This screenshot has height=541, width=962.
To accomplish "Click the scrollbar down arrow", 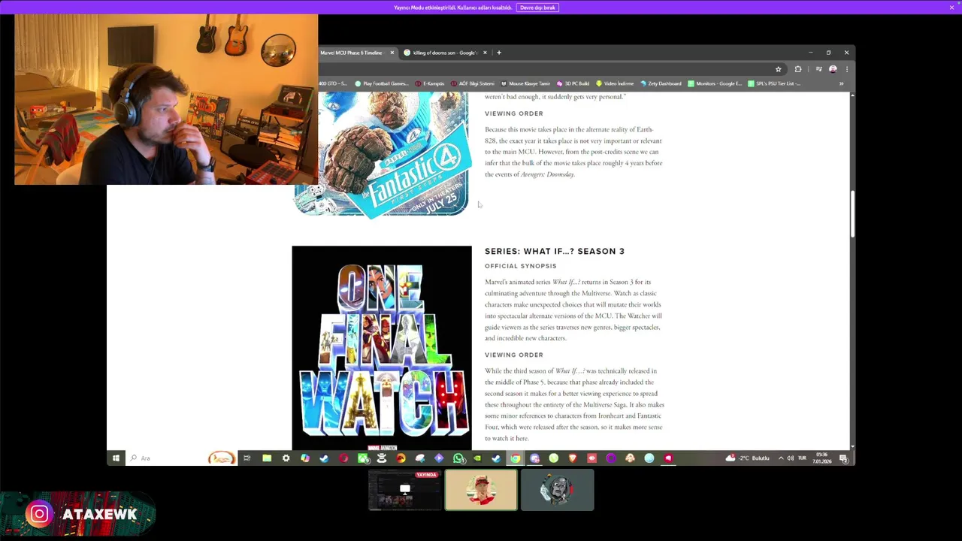I will click(x=852, y=446).
